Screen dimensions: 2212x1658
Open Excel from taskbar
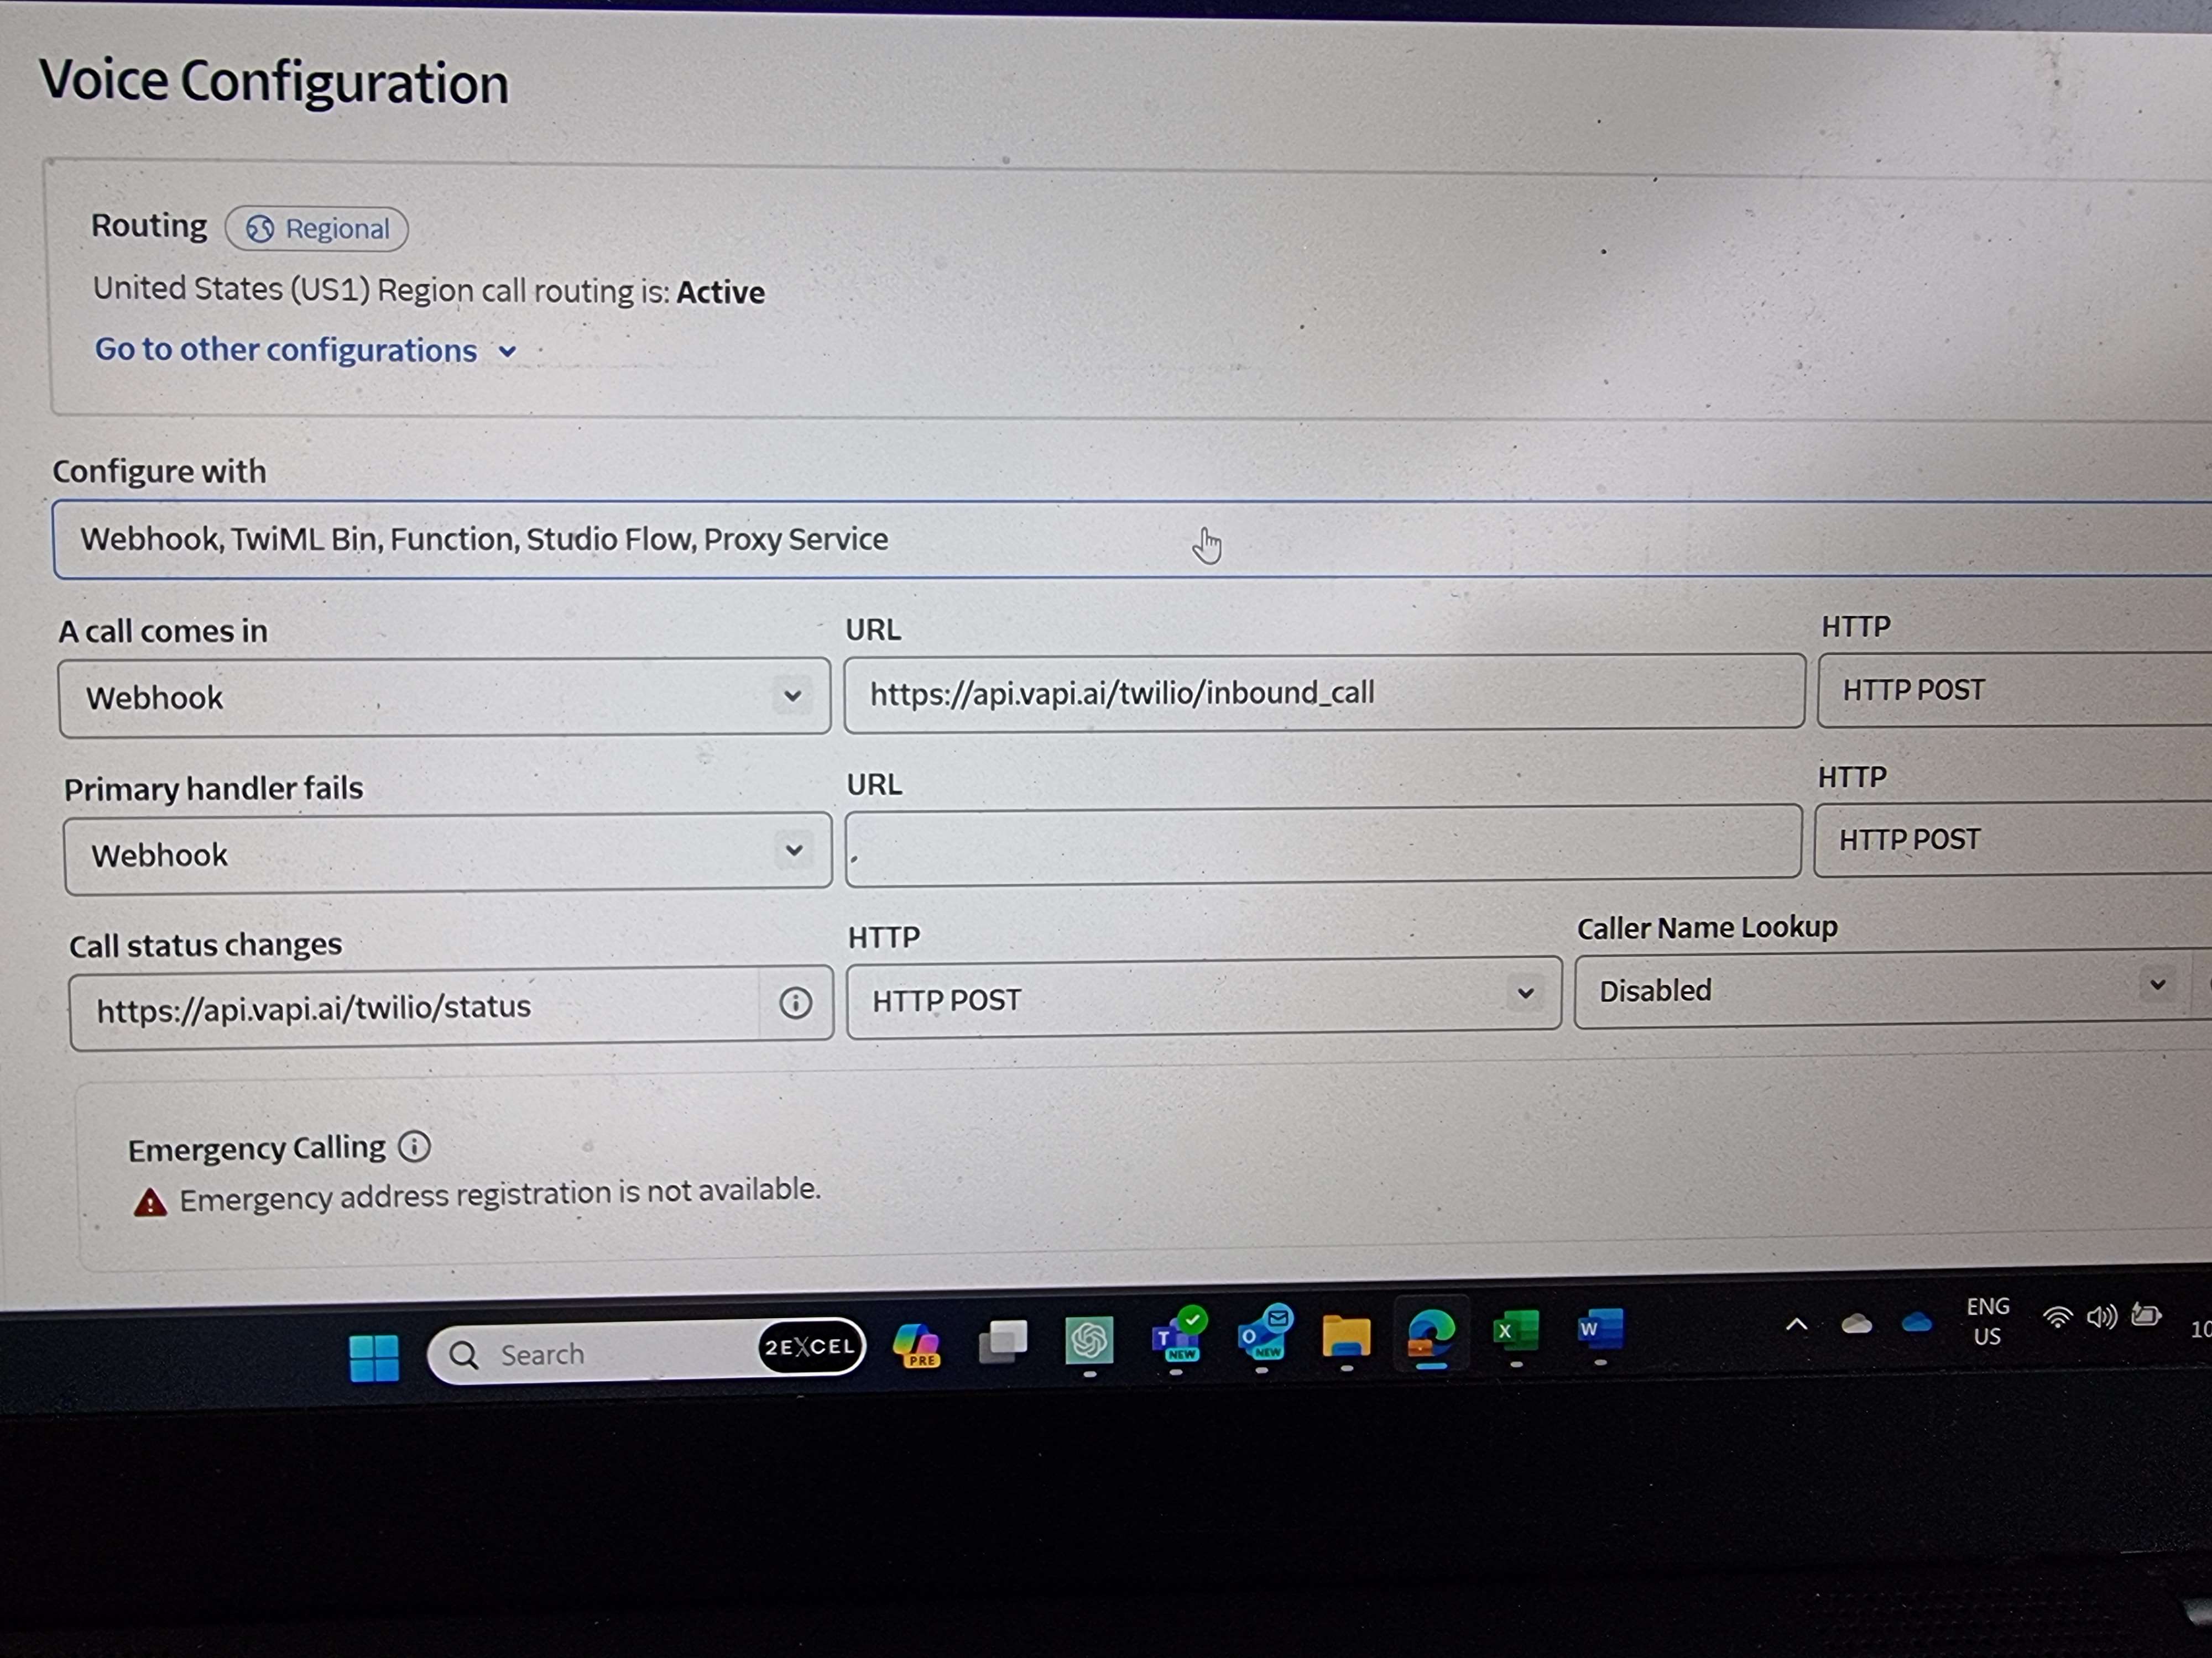[1516, 1331]
